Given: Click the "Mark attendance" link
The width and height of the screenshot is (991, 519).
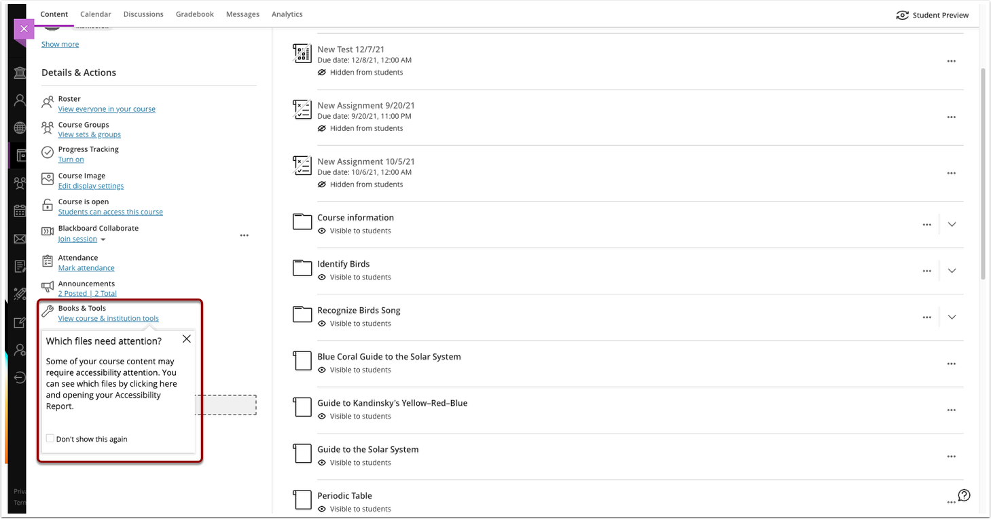Looking at the screenshot, I should click(x=86, y=268).
